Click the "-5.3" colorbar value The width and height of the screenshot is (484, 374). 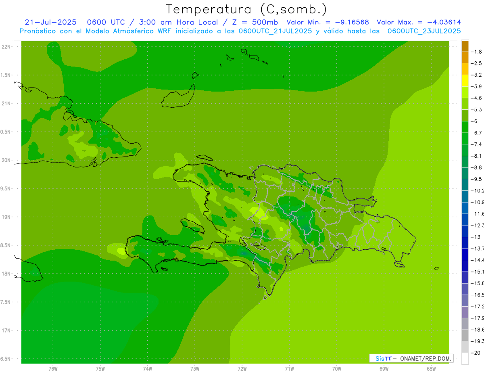(476, 110)
